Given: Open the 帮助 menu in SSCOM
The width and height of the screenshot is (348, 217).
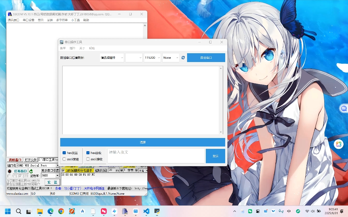Looking at the screenshot, I should (x=86, y=20).
